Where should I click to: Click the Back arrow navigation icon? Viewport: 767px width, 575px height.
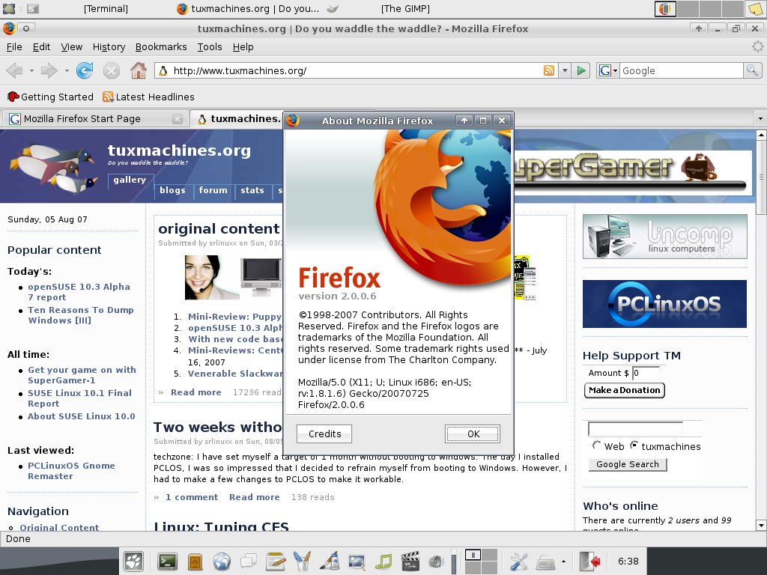[15, 71]
